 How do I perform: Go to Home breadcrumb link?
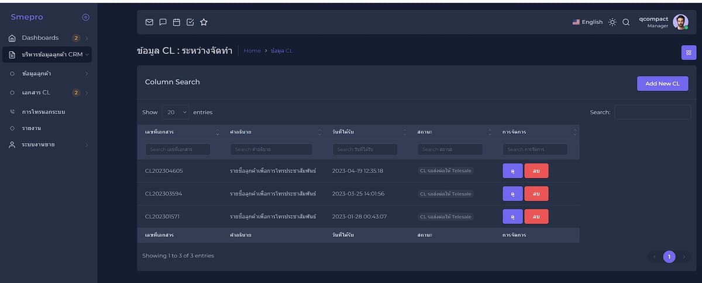click(252, 51)
